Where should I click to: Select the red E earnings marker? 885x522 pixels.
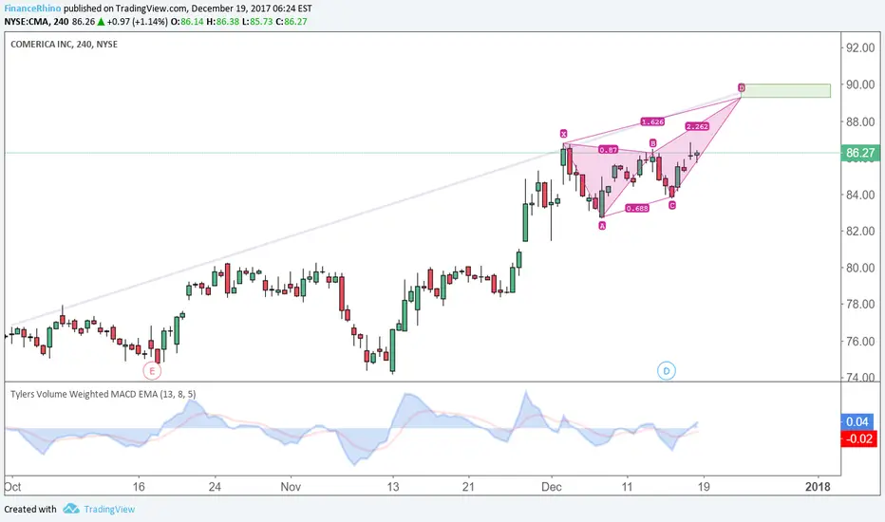tap(152, 371)
